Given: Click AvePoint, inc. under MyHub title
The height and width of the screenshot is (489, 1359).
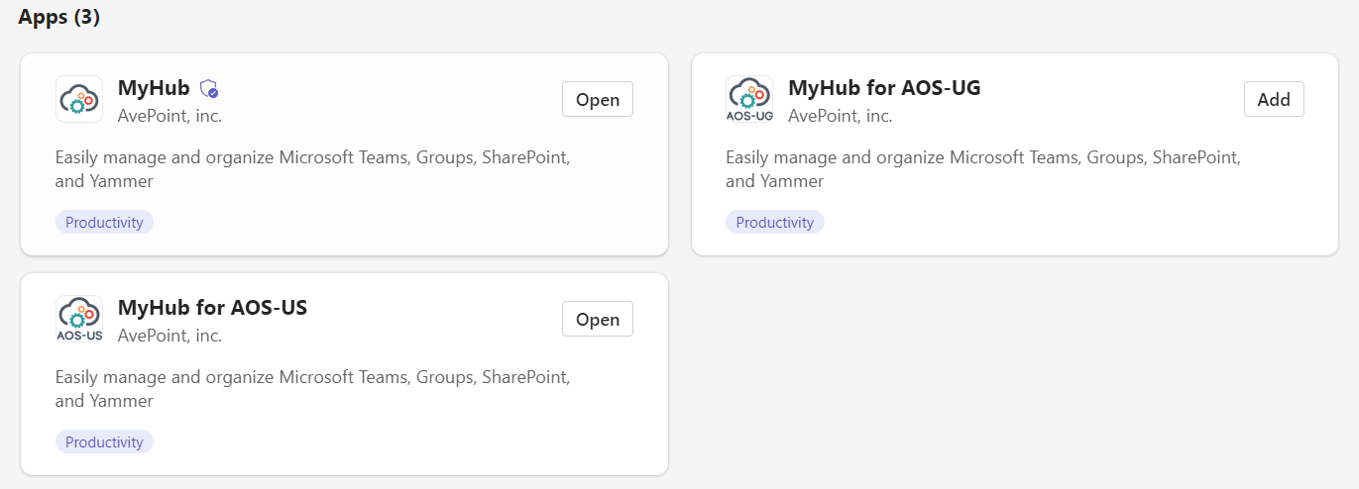Looking at the screenshot, I should pyautogui.click(x=170, y=116).
